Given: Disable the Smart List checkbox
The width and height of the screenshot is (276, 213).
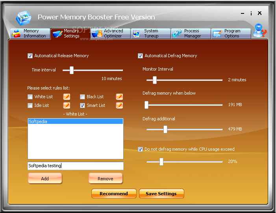Looking at the screenshot, I should (82, 105).
